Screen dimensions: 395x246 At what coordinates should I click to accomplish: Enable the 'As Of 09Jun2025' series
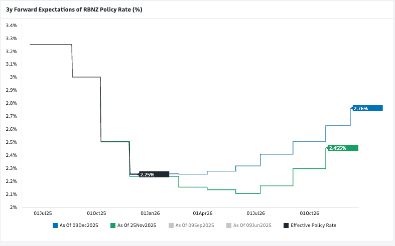(252, 225)
